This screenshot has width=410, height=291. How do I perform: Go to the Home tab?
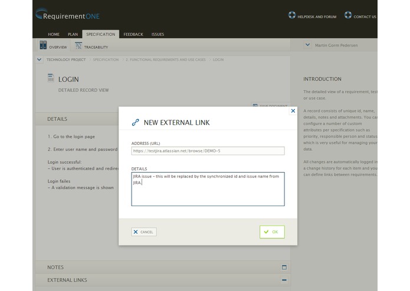[54, 34]
